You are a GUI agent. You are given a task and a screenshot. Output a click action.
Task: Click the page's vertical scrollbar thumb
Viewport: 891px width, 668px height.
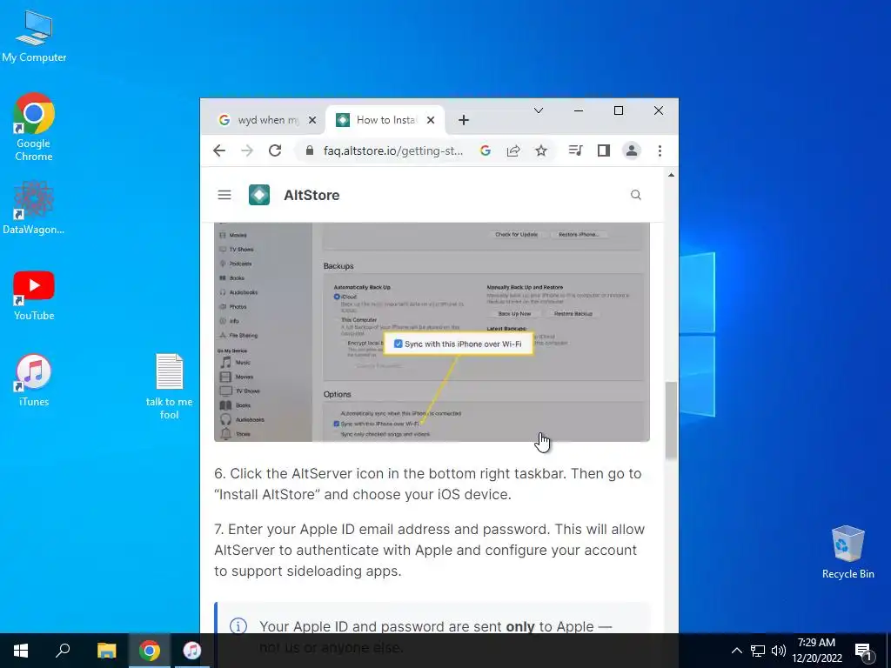click(671, 419)
